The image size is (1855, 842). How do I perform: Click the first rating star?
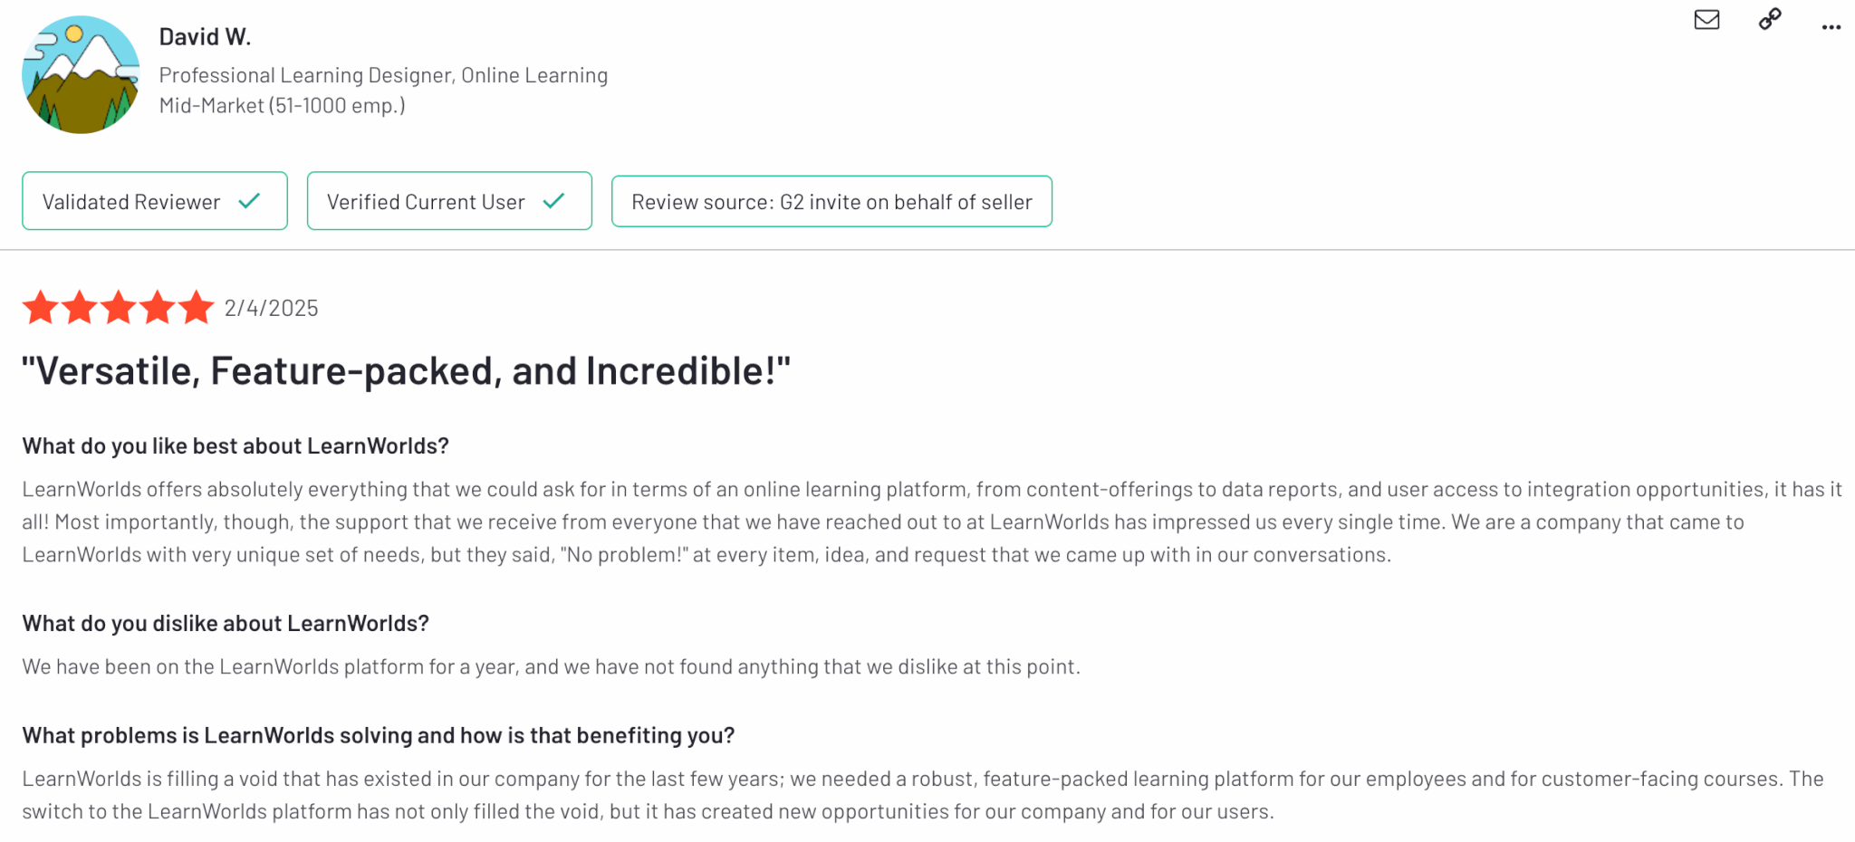click(x=41, y=308)
